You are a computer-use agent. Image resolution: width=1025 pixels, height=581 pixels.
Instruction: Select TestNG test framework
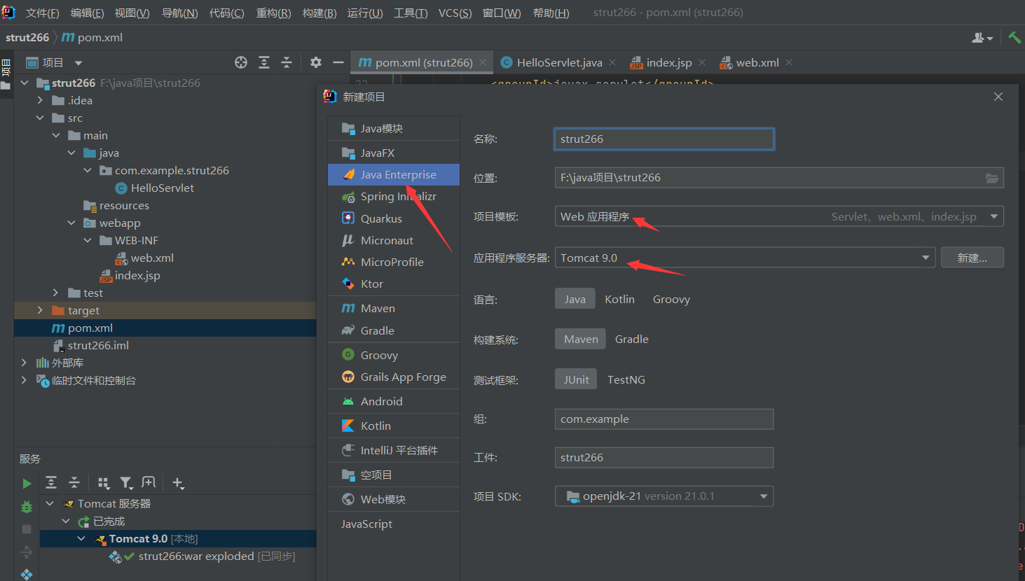click(626, 379)
